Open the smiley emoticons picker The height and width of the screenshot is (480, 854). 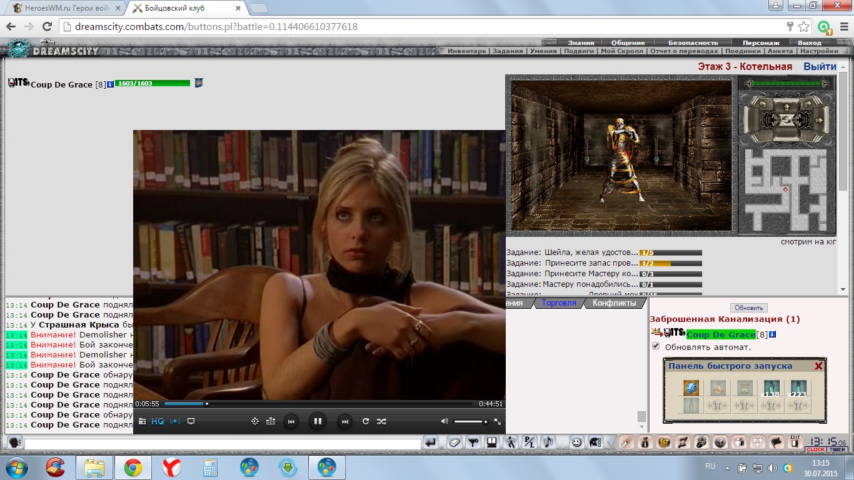(x=576, y=442)
